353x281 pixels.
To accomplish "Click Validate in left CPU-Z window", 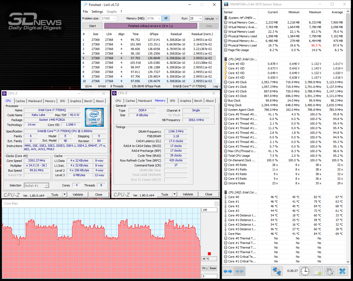I will (x=78, y=195).
